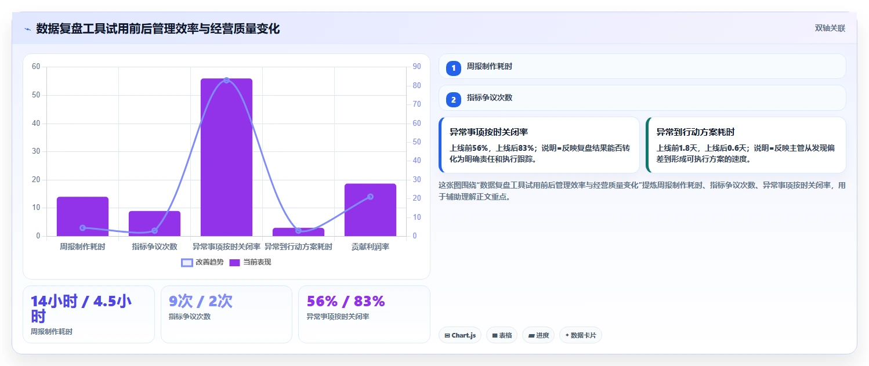Click the 周报制作耗时 x-axis label
The height and width of the screenshot is (366, 869).
(x=82, y=247)
